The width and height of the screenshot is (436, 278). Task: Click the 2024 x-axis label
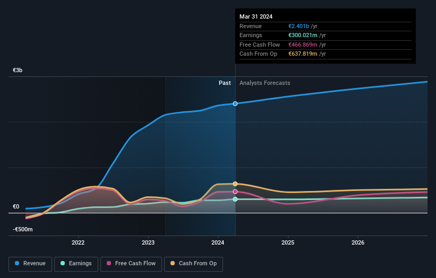point(218,242)
